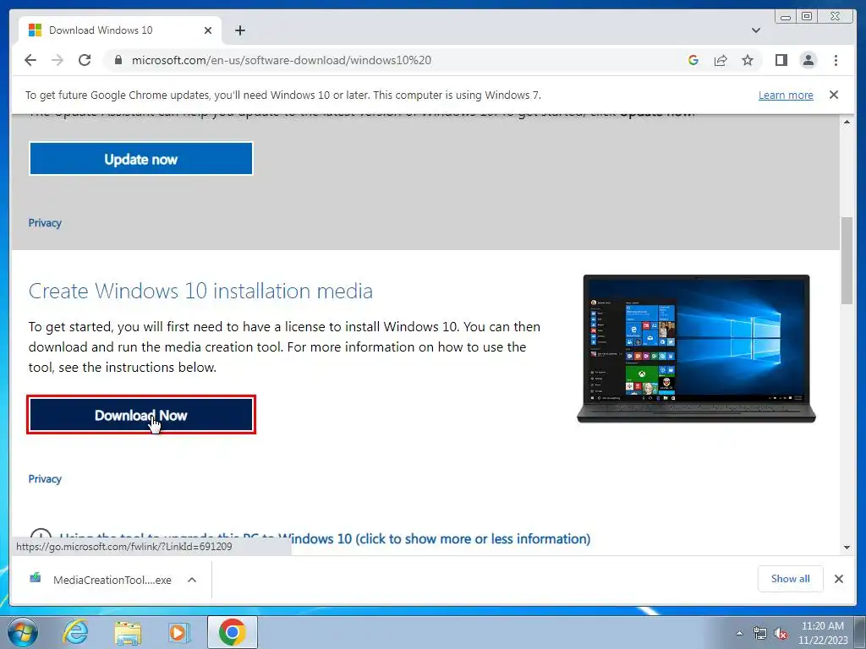The image size is (866, 649).
Task: Click the Windows 10 laptop image
Action: point(696,349)
